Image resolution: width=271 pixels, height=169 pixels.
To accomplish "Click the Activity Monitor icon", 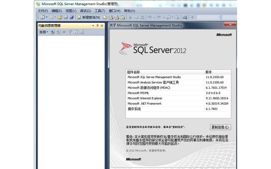I will point(185,17).
